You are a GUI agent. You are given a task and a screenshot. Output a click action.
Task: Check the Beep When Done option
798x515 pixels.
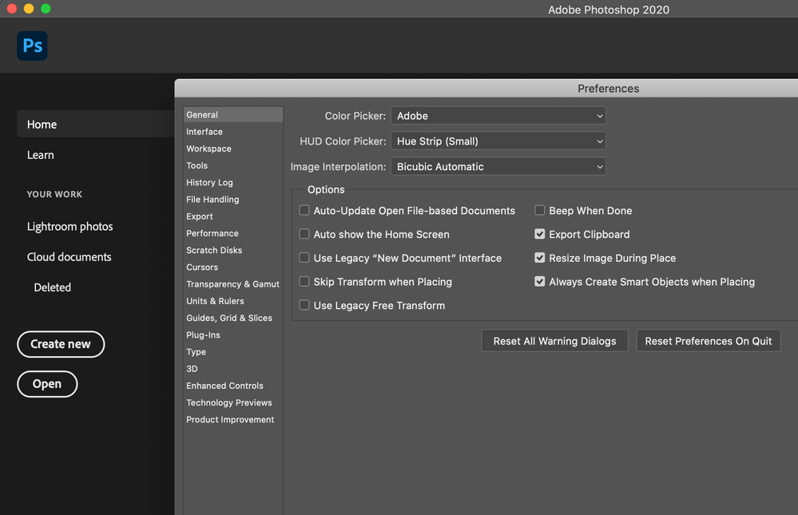540,211
